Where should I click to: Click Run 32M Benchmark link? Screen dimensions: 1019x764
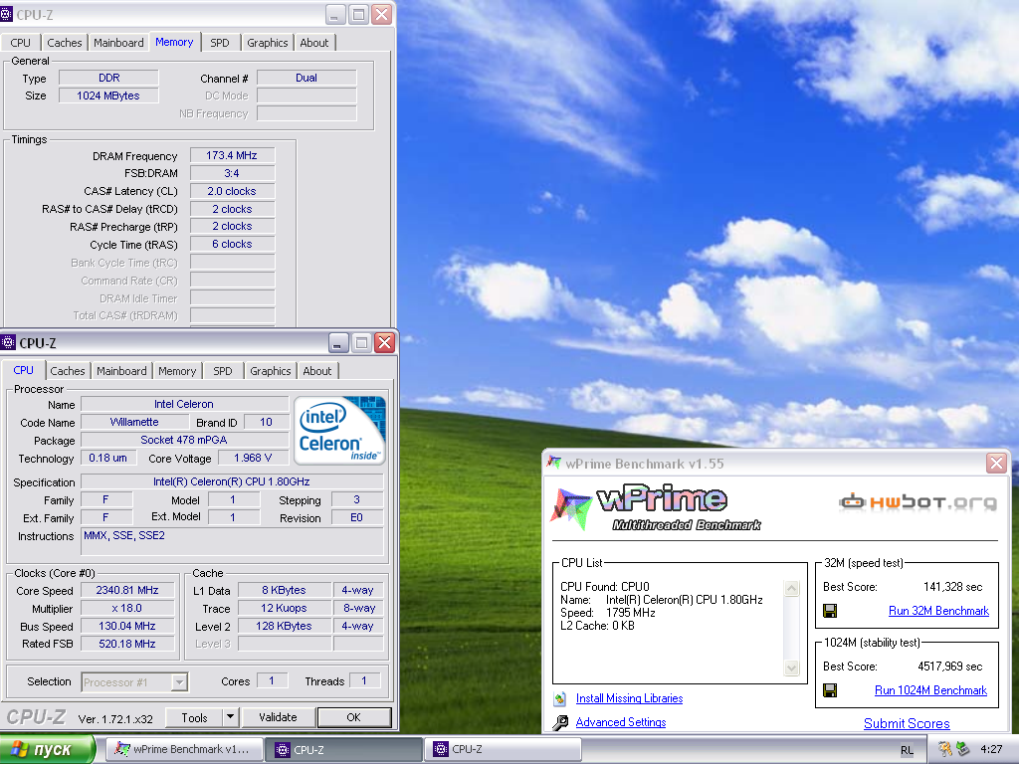pos(938,611)
